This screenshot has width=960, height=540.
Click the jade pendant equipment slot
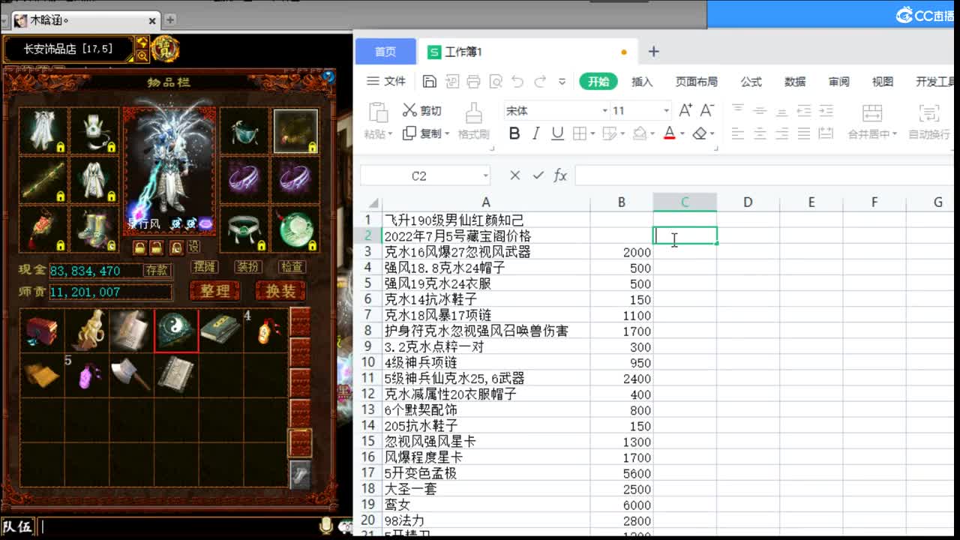point(296,229)
